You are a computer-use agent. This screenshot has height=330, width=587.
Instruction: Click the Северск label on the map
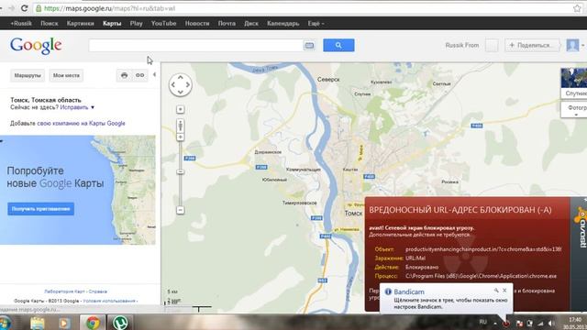pos(328,80)
